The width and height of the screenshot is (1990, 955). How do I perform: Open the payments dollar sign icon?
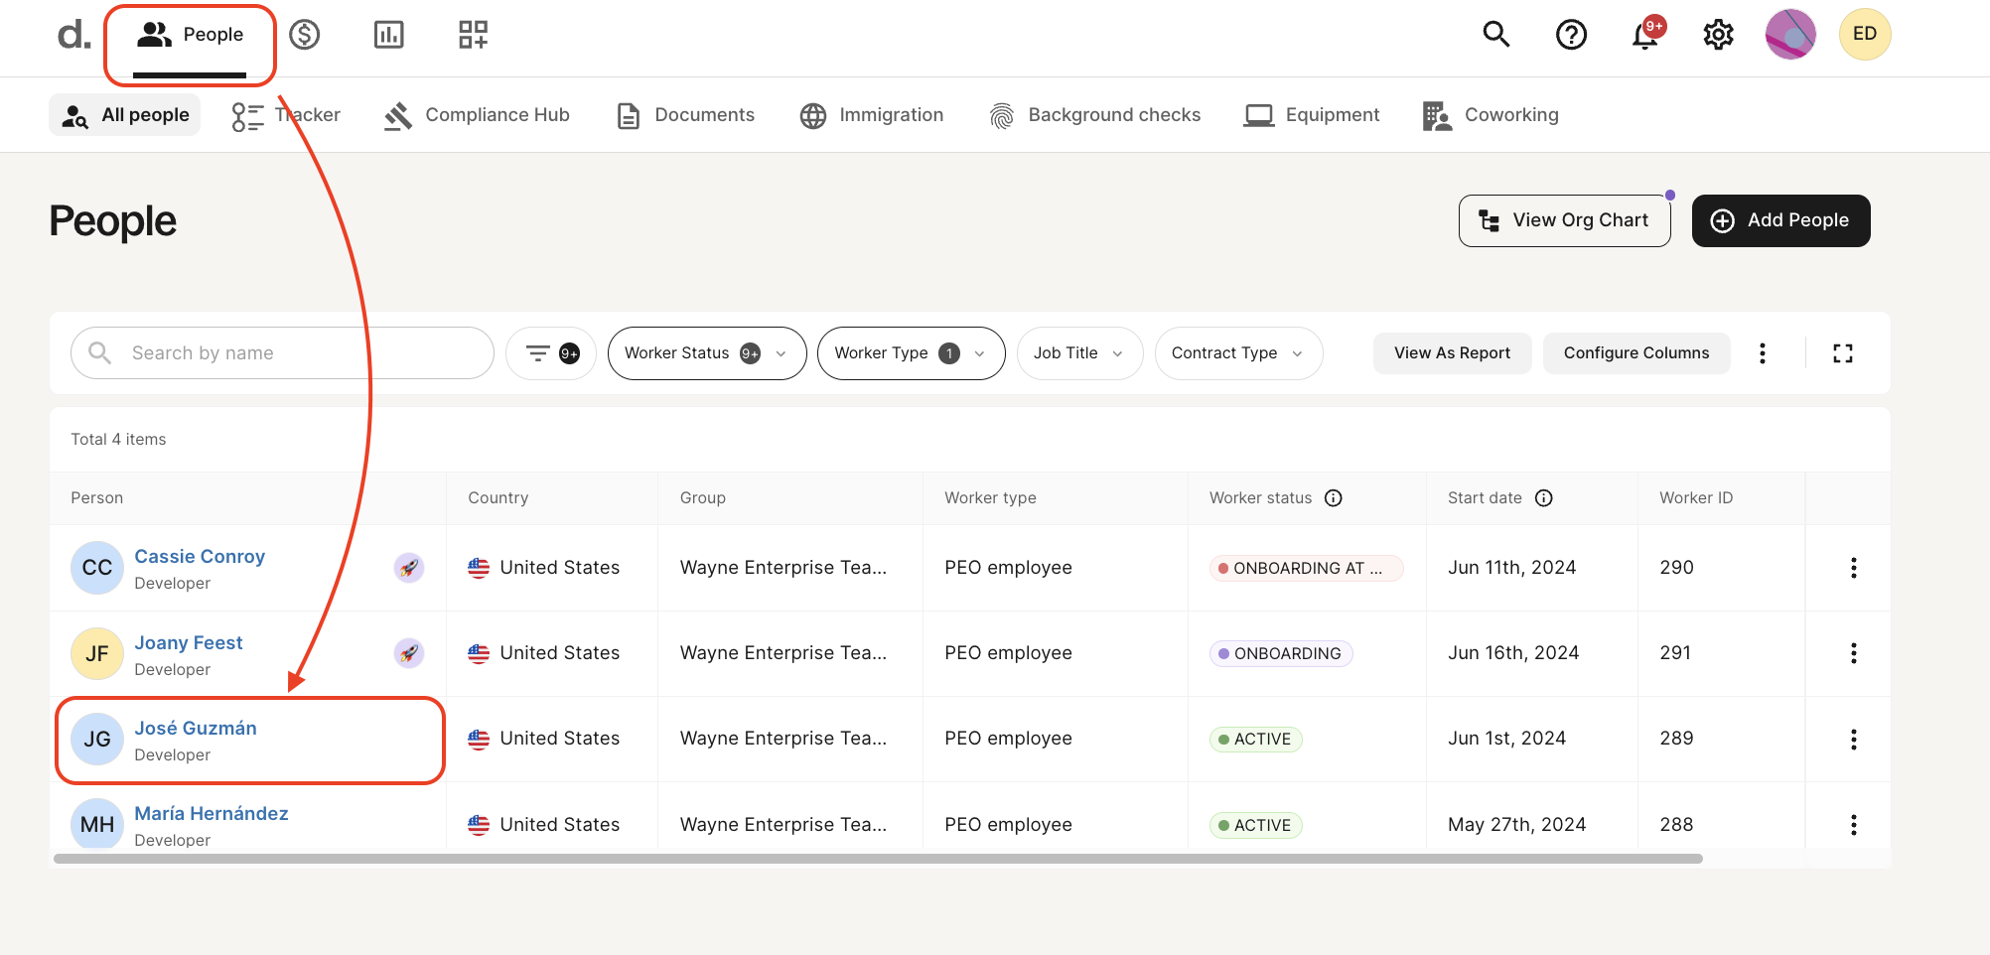coord(304,35)
